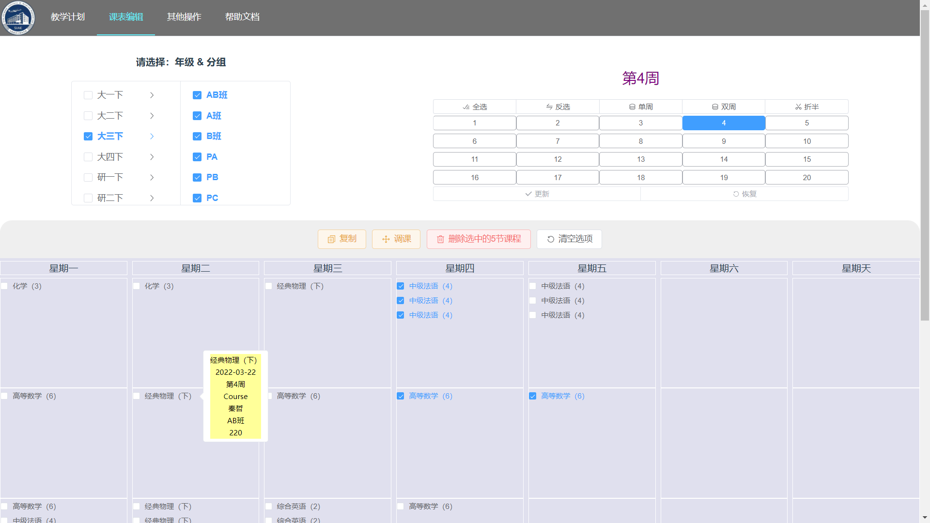Uncheck the 大三下 grade checkbox
The height and width of the screenshot is (523, 930).
pyautogui.click(x=88, y=137)
